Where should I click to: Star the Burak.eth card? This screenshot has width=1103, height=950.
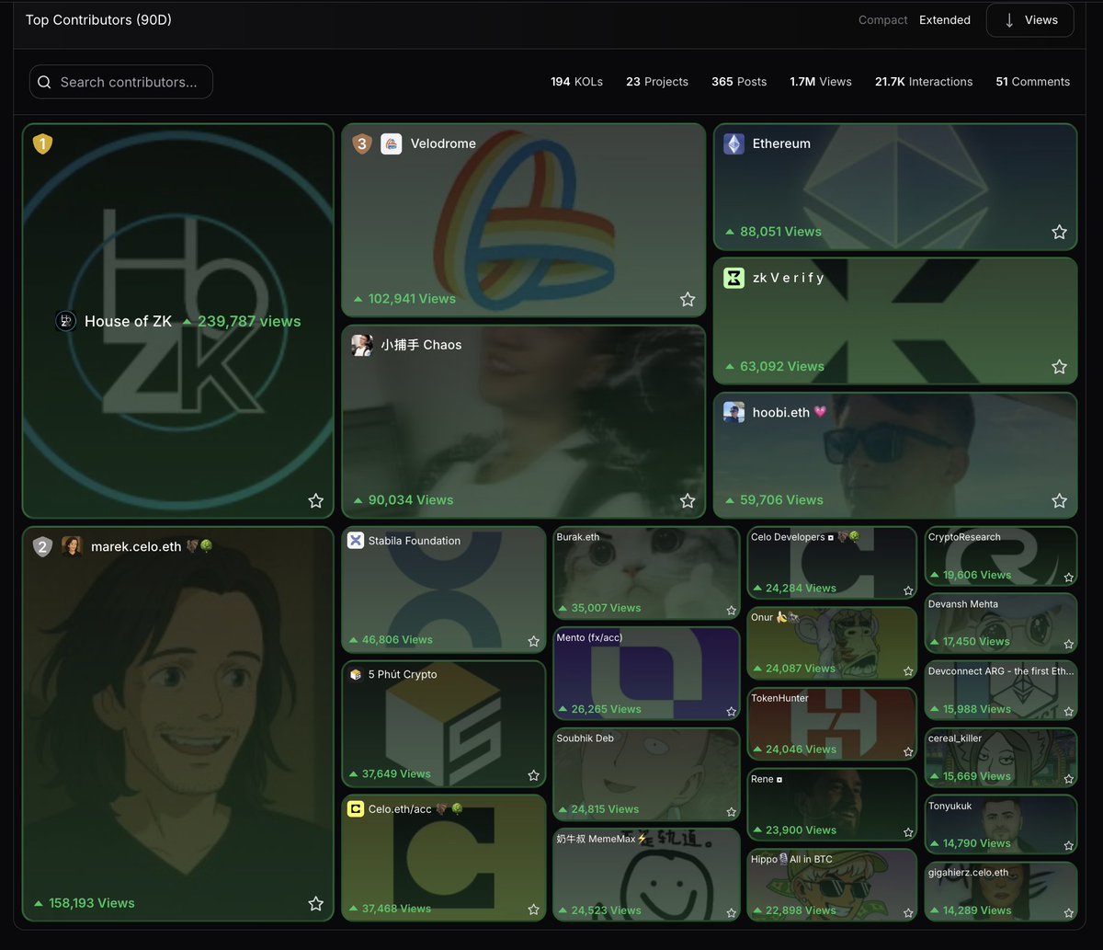(732, 610)
